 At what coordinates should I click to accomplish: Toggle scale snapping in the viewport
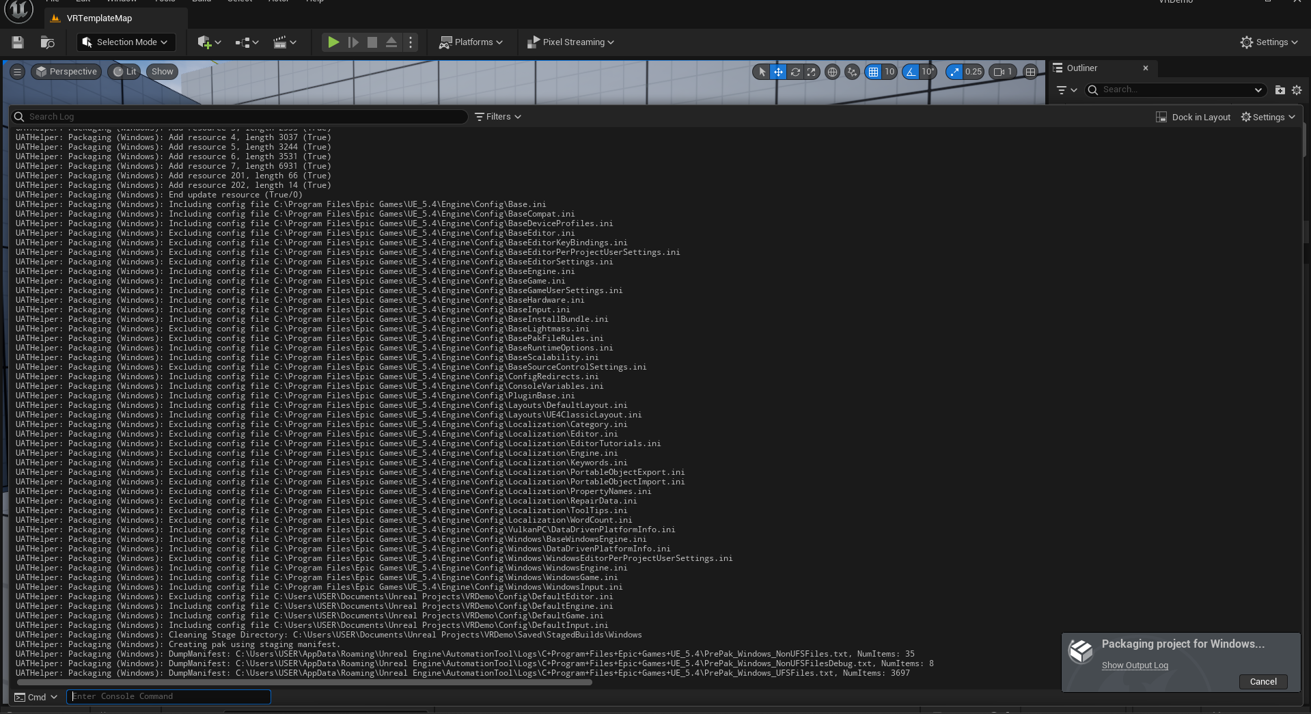click(x=954, y=72)
